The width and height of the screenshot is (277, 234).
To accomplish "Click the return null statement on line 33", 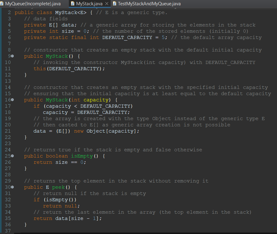I will (62, 206).
